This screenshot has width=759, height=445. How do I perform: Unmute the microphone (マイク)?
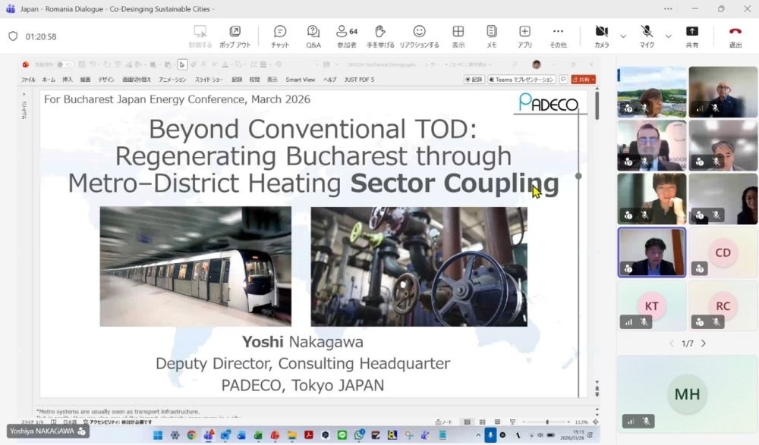[x=647, y=36]
